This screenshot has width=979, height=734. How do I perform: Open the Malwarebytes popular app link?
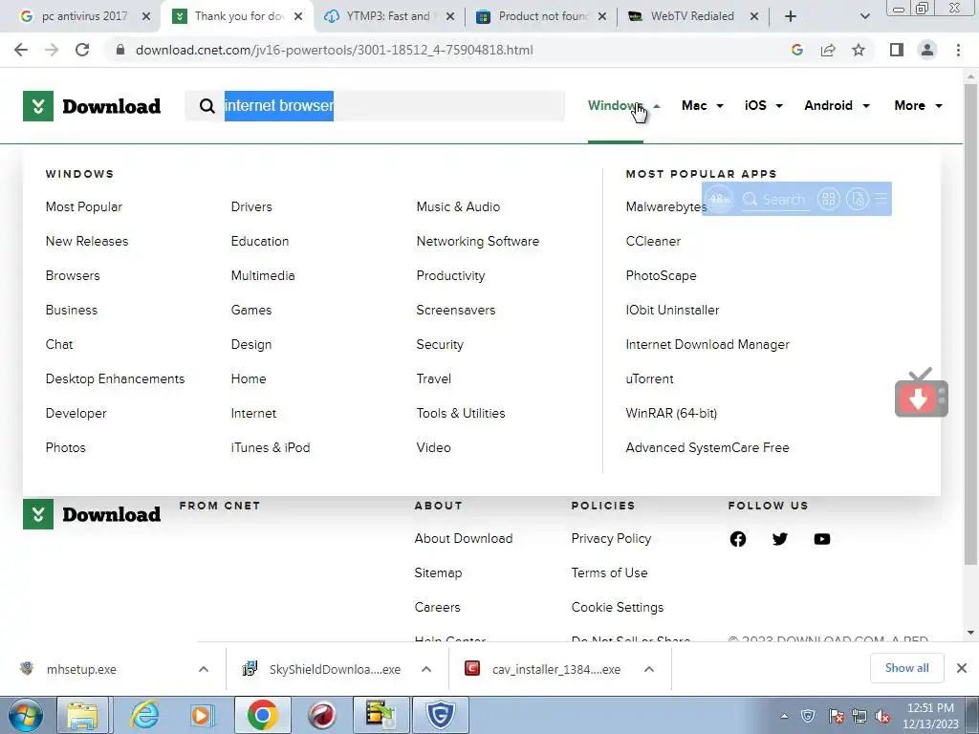pyautogui.click(x=666, y=206)
